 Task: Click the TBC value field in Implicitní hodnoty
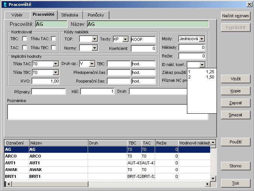click(119, 64)
